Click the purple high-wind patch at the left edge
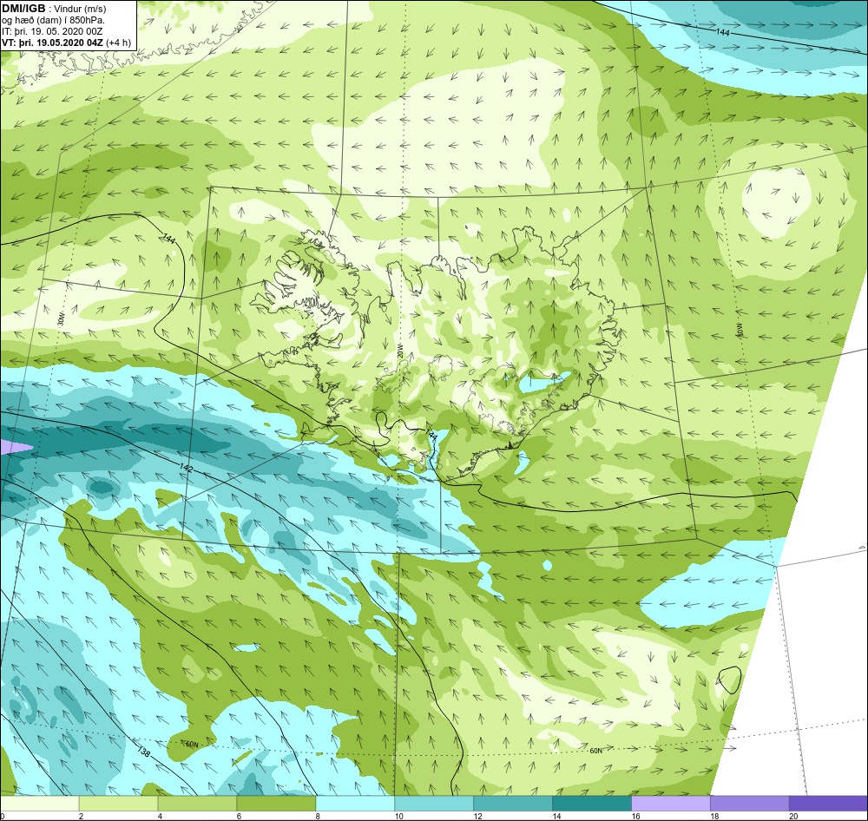This screenshot has height=821, width=868. pos(14,447)
